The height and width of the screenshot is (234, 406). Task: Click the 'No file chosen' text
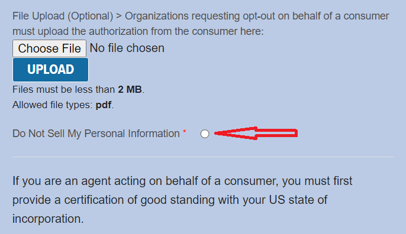coord(127,48)
